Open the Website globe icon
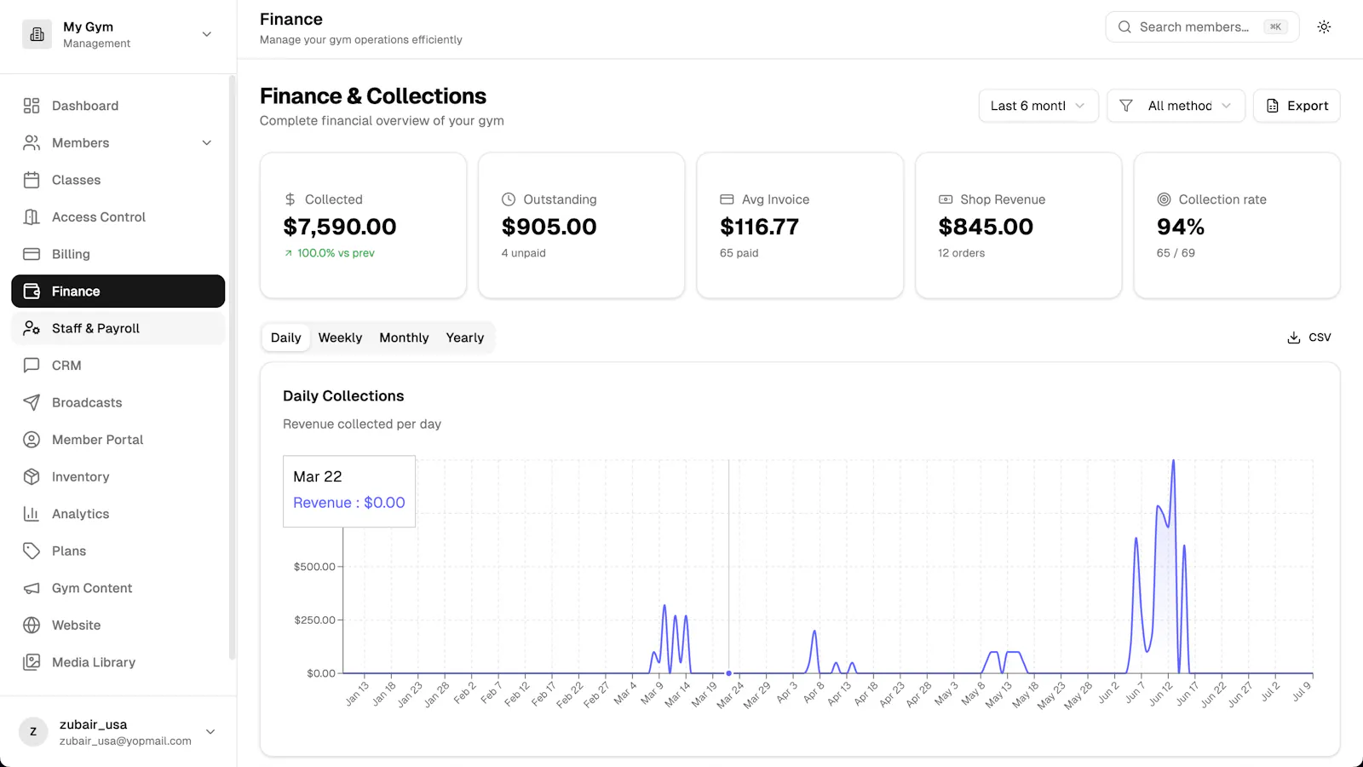Image resolution: width=1363 pixels, height=767 pixels. (32, 625)
